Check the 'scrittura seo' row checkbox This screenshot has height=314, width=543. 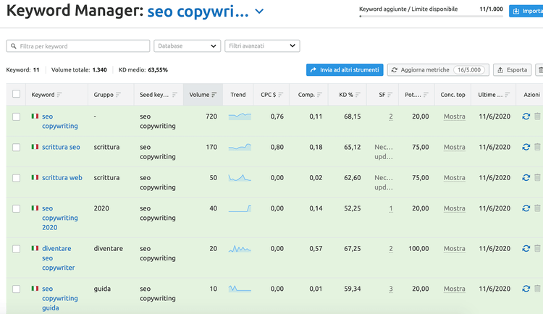16,147
